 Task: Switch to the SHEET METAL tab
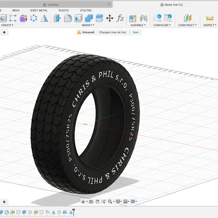(39, 10)
